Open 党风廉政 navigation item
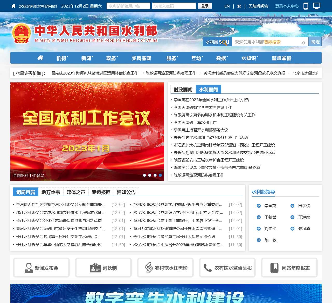This screenshot has width=332, height=303. coord(141,58)
